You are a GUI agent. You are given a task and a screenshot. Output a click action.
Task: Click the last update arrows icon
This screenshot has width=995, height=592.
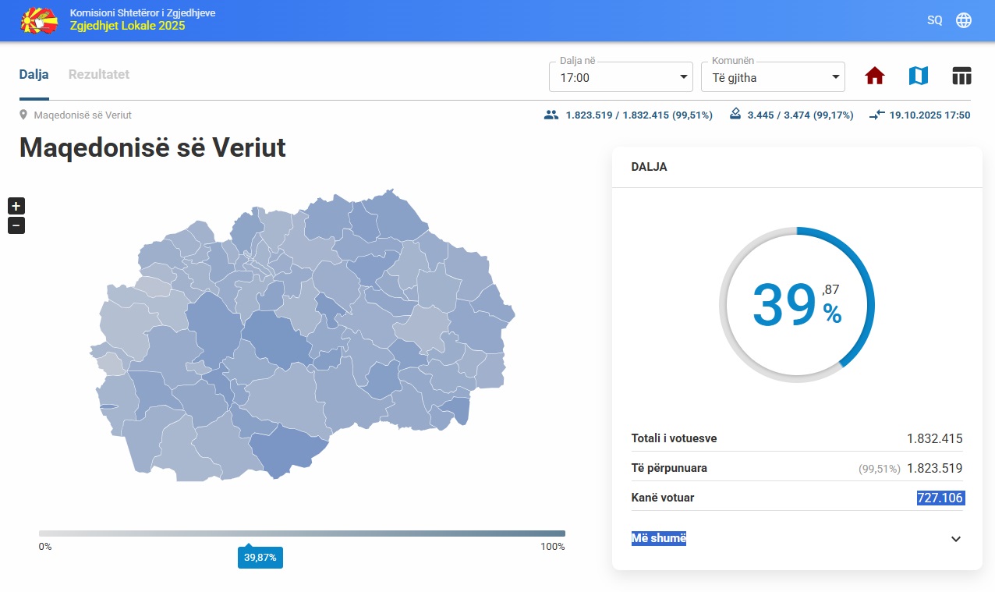(x=876, y=115)
